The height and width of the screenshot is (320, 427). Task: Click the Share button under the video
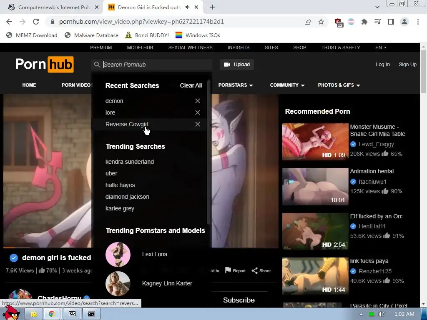click(261, 270)
